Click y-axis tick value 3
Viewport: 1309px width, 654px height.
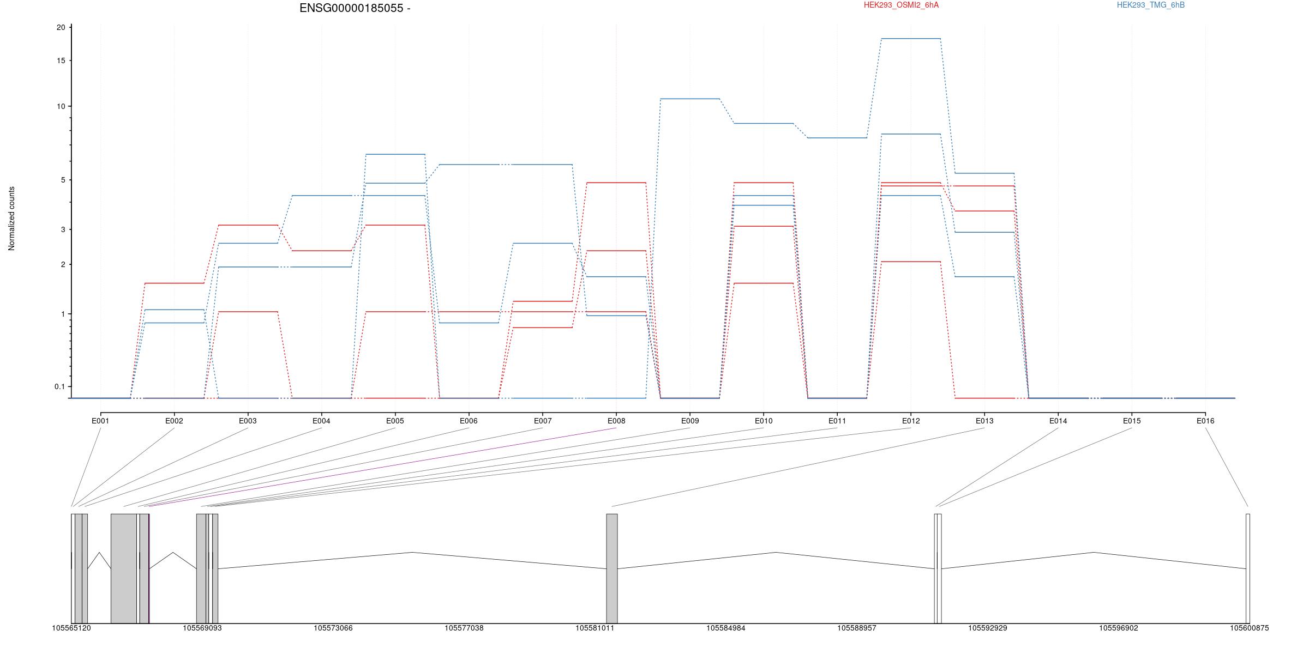pyautogui.click(x=63, y=229)
